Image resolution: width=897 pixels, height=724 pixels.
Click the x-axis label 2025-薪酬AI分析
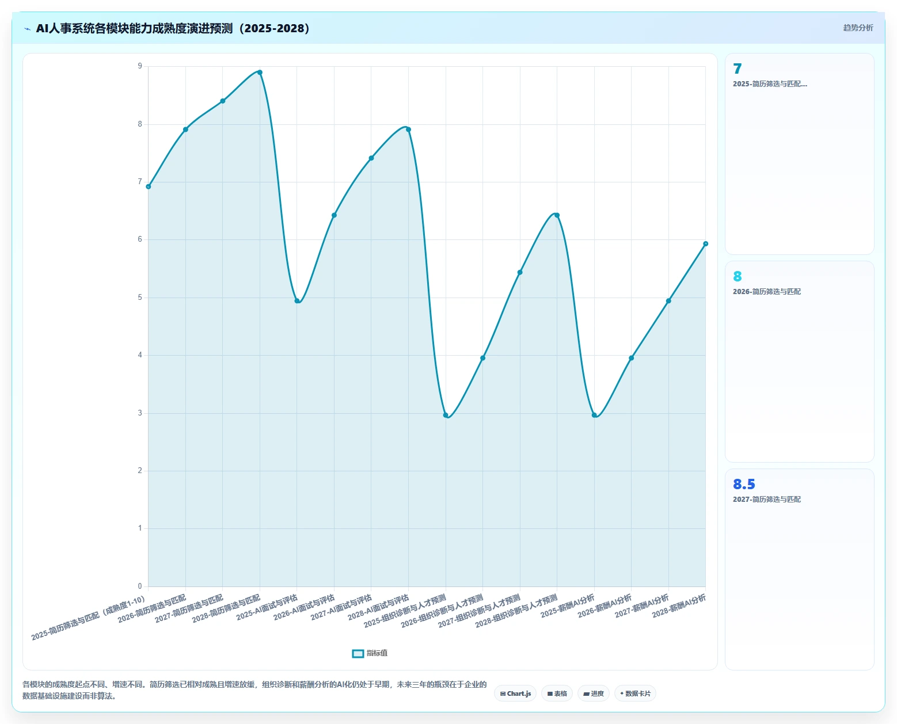point(568,606)
